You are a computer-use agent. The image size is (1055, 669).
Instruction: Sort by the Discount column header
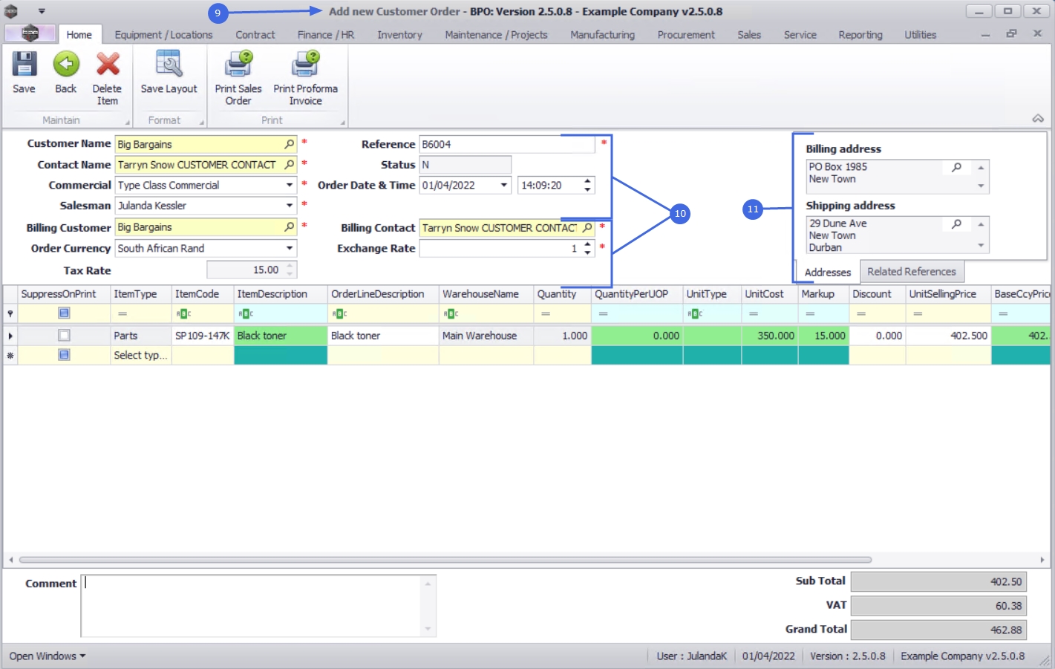[x=878, y=294]
